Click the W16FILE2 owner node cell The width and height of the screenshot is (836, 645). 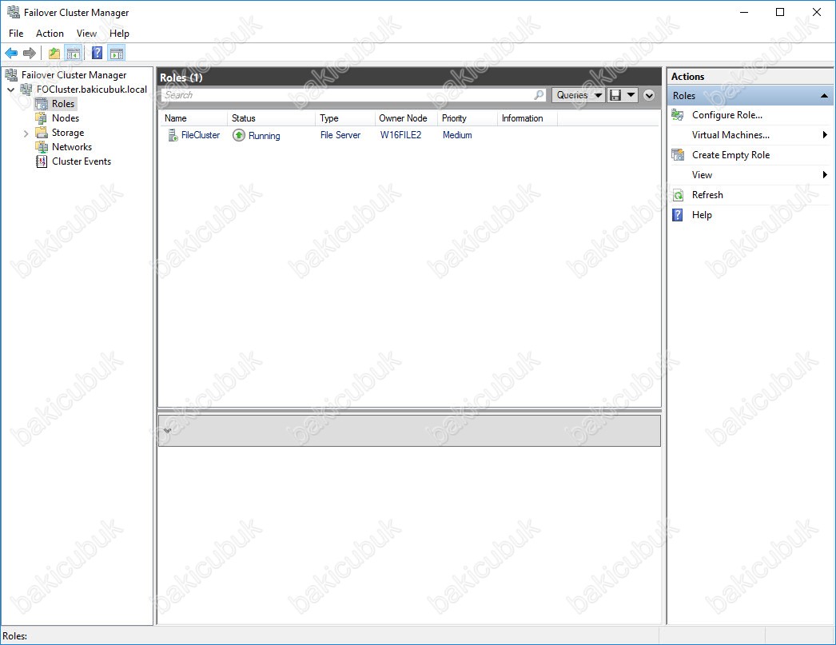[400, 135]
